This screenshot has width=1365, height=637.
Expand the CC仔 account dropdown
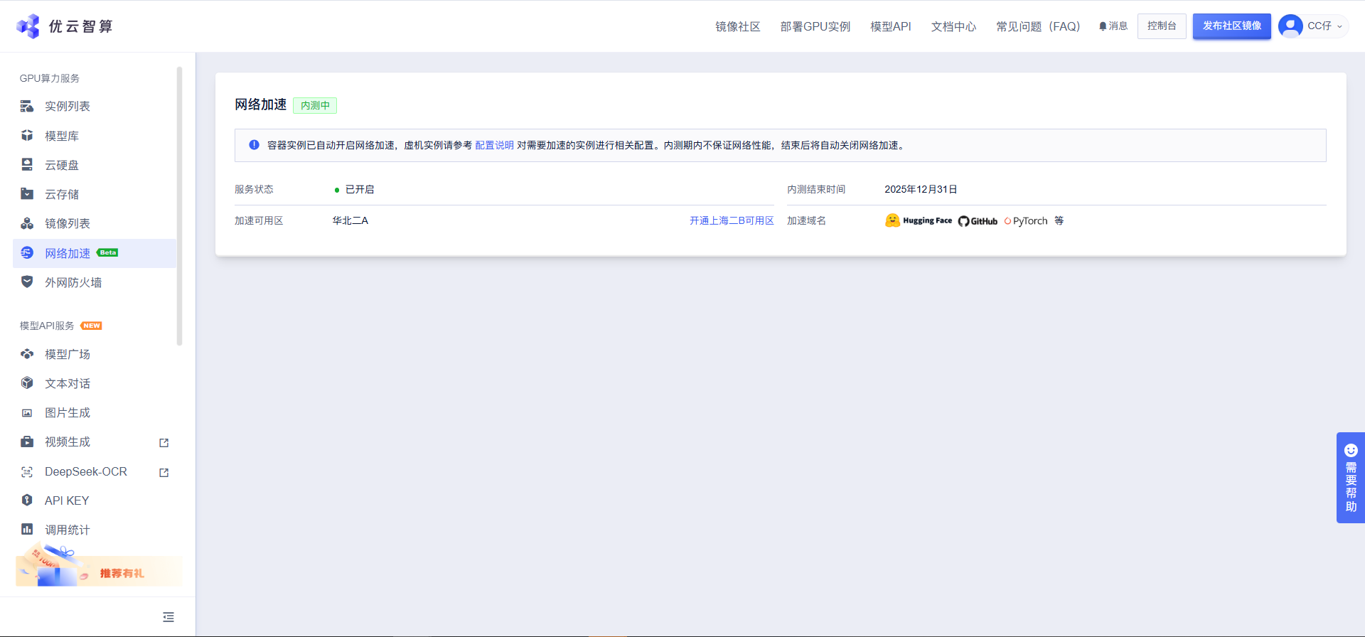(x=1340, y=26)
